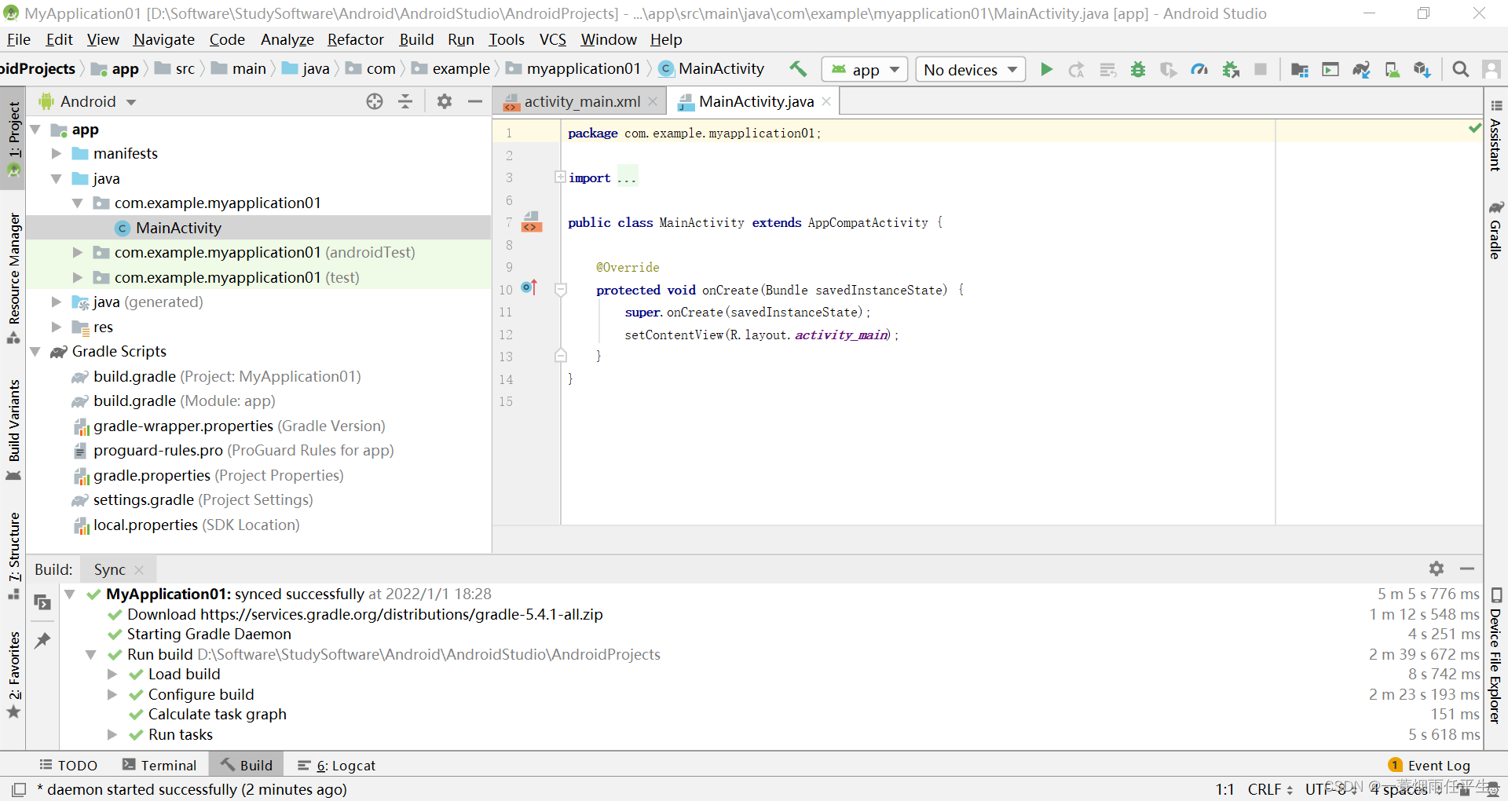Open the Tools menu
This screenshot has height=801, width=1508.
tap(506, 39)
